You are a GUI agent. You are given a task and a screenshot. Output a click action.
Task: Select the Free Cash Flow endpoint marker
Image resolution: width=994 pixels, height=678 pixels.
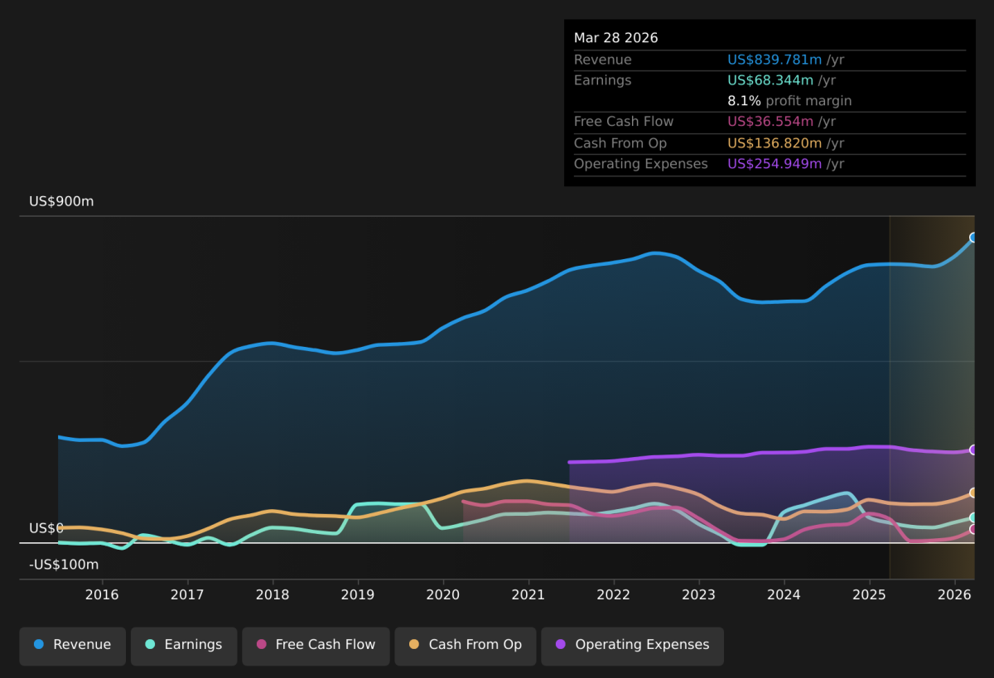click(x=974, y=529)
